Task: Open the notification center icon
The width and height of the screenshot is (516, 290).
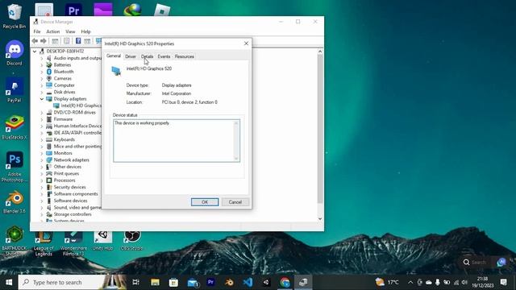Action: [x=503, y=282]
